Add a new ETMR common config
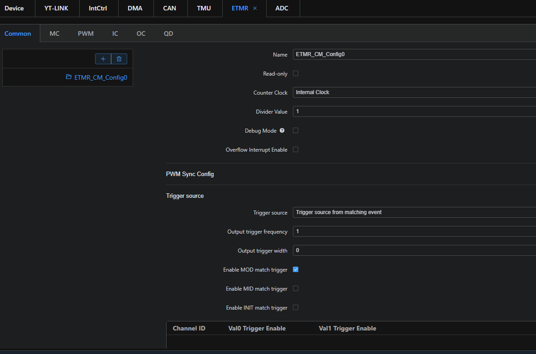Screen dimensions: 536x354 click(x=103, y=59)
